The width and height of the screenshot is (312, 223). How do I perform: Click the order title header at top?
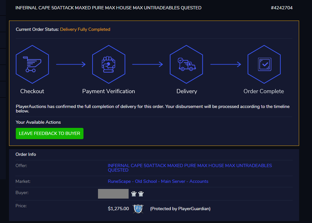tap(108, 8)
